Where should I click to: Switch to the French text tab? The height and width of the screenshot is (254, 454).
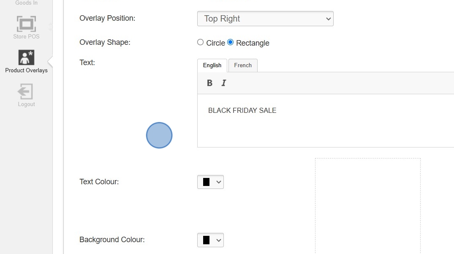(x=243, y=65)
